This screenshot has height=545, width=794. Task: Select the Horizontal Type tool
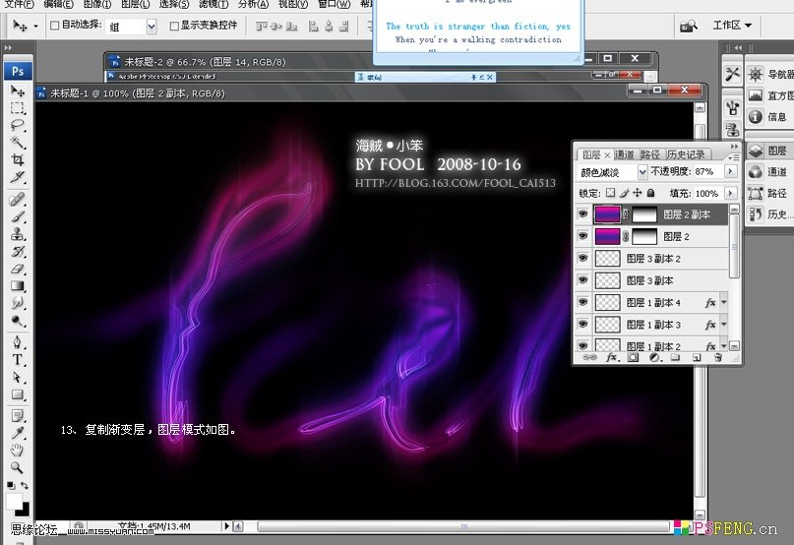point(17,360)
